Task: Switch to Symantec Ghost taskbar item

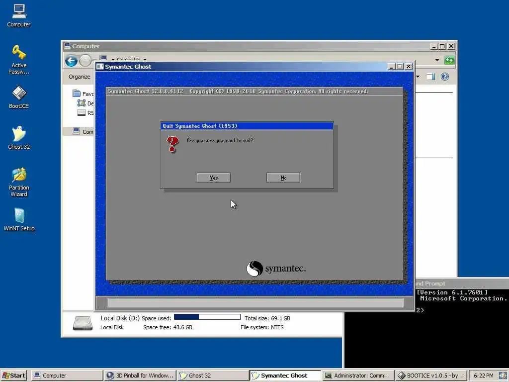Action: pyautogui.click(x=286, y=376)
